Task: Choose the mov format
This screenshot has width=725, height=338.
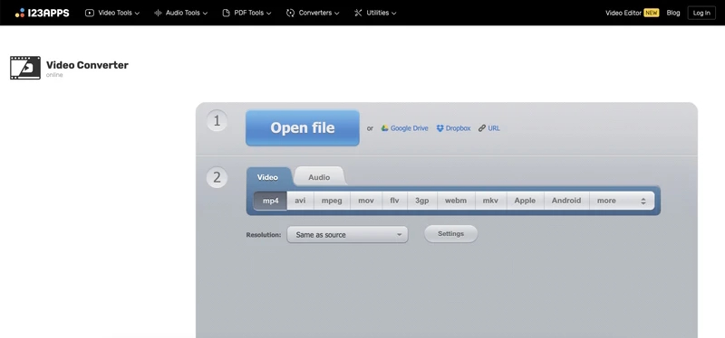Action: point(366,201)
